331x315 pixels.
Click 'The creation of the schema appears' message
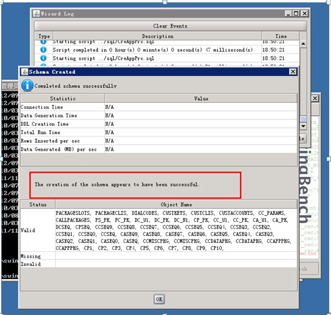(117, 184)
